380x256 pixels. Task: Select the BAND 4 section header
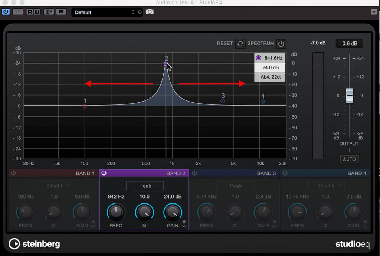point(356,173)
